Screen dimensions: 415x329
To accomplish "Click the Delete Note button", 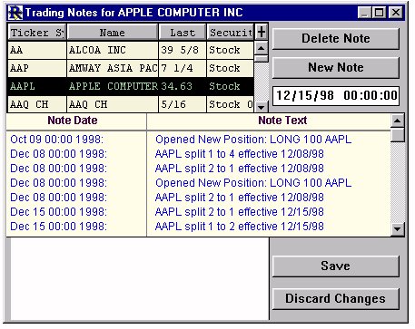I will tap(336, 39).
